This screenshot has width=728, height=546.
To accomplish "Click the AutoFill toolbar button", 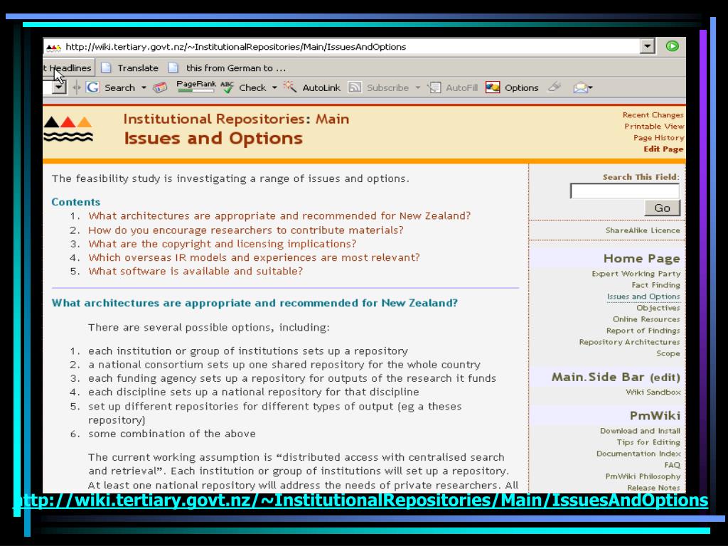I will click(453, 87).
